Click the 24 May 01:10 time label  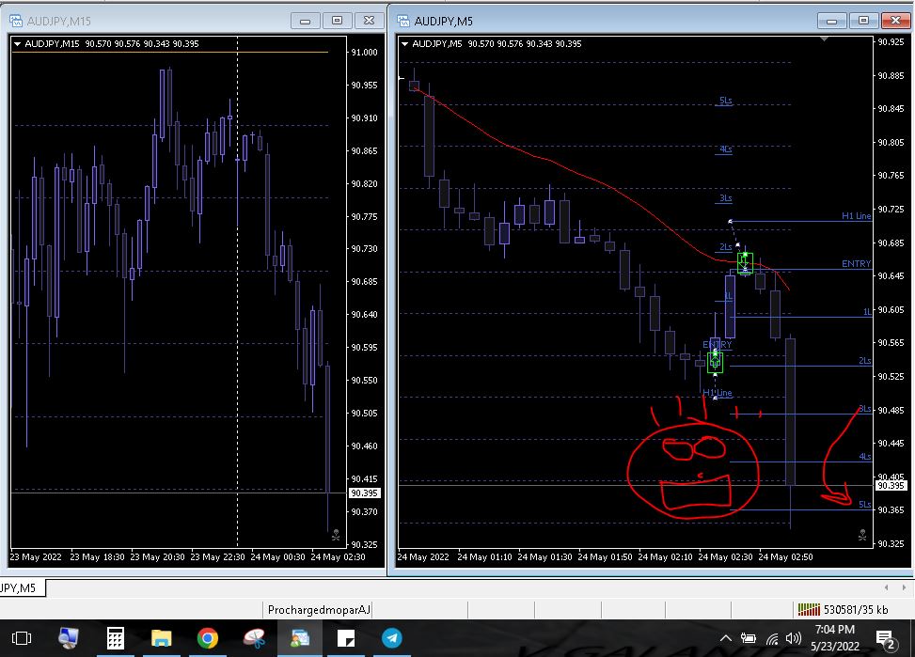(x=484, y=556)
